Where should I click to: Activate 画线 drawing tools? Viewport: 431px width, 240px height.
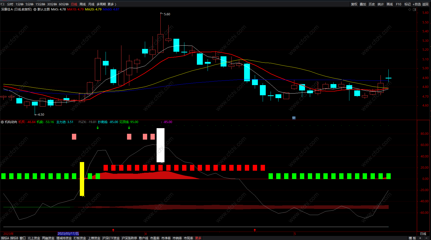(x=390, y=4)
